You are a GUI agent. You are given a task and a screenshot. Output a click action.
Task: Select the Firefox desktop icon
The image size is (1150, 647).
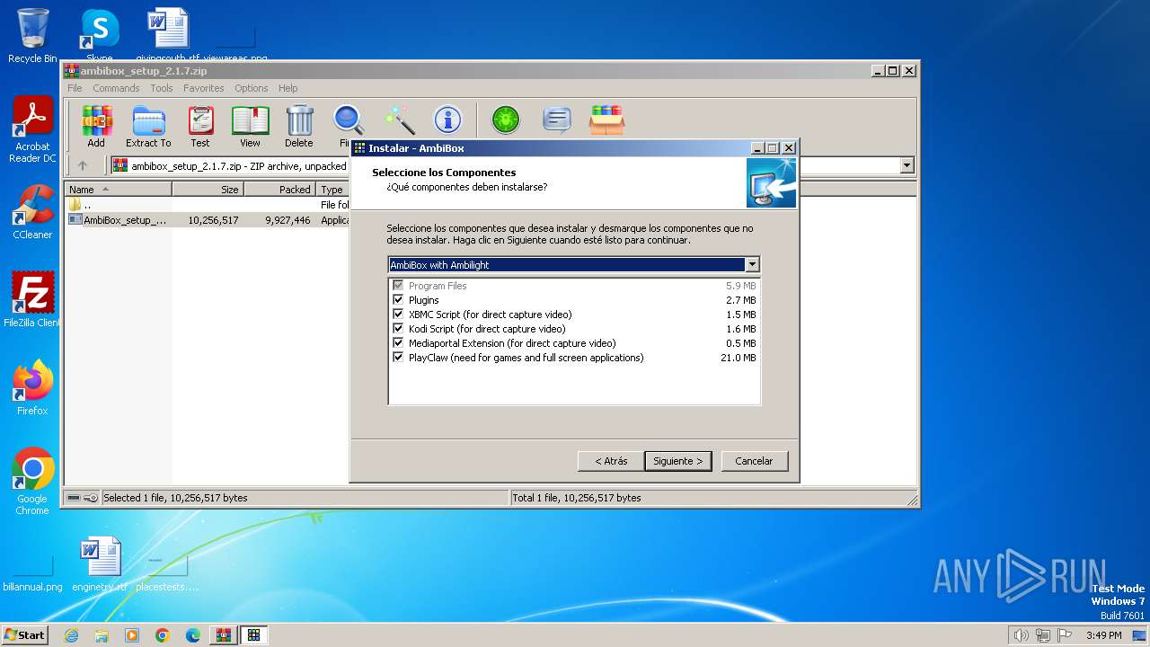pos(32,387)
